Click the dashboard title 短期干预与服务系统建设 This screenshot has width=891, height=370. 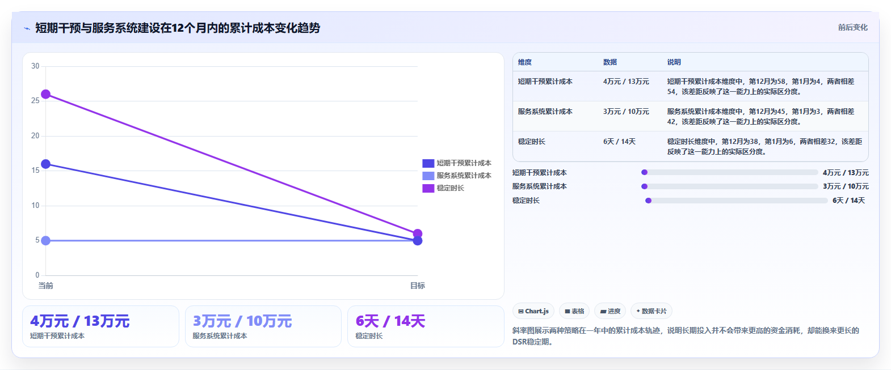[x=178, y=28]
